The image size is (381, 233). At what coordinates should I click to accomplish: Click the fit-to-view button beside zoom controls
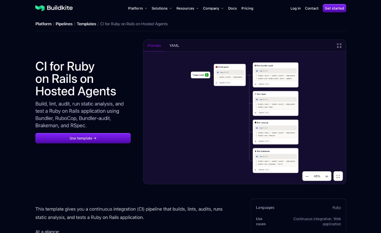[338, 176]
